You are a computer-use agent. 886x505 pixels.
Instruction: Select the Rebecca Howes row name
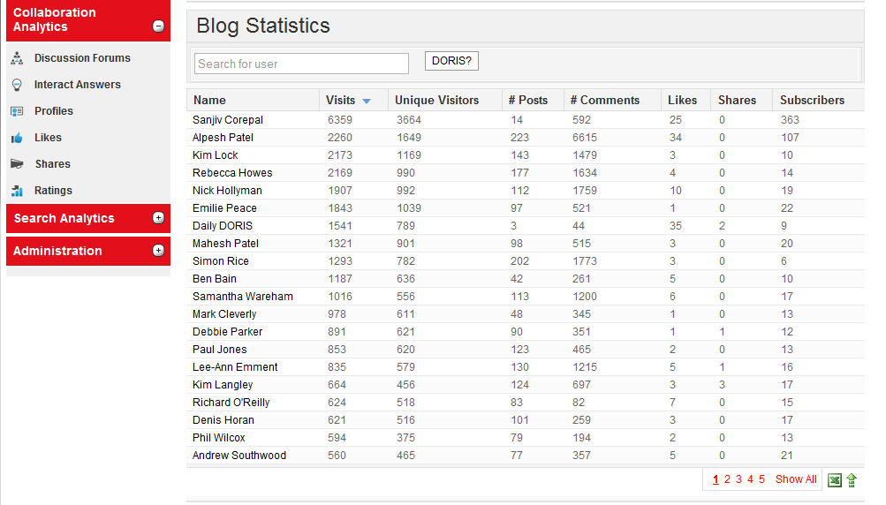[232, 173]
